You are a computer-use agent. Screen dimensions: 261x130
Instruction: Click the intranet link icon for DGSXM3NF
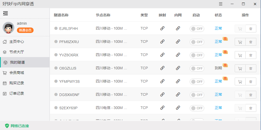coord(178,94)
